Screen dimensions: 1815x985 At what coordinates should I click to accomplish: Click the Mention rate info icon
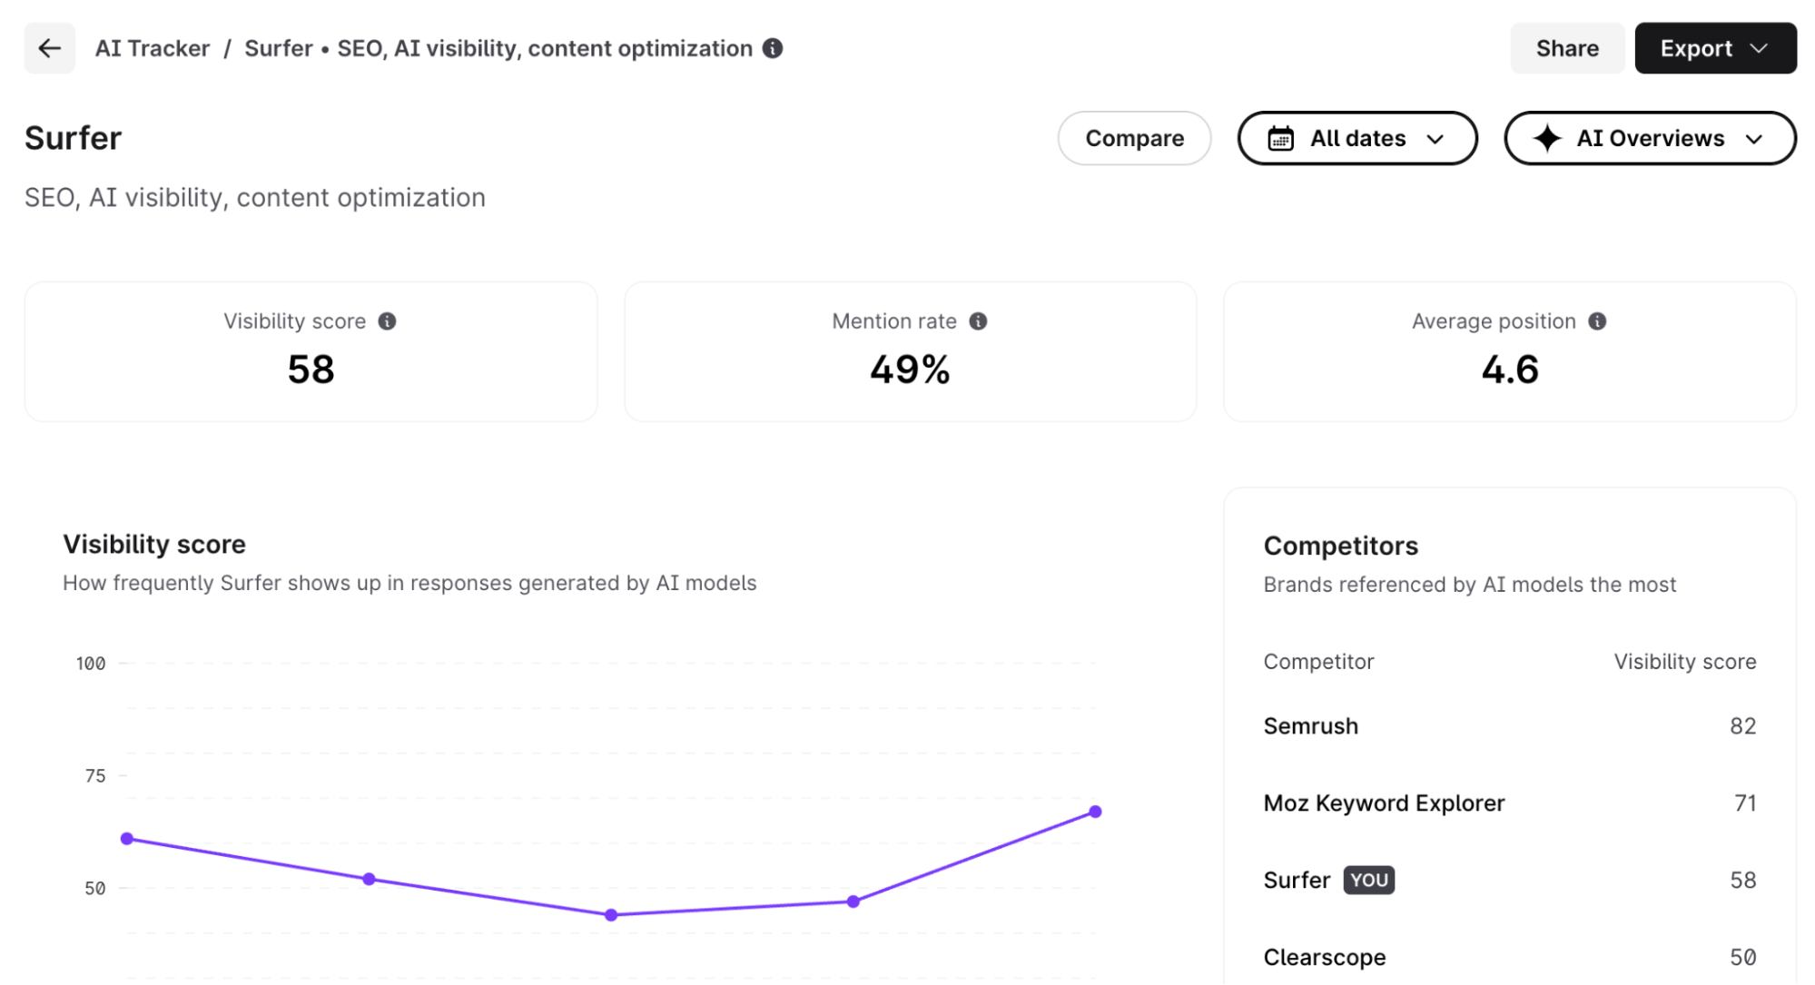point(978,321)
